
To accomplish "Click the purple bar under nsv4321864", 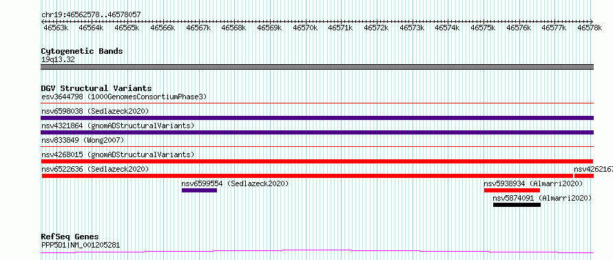I will (x=317, y=132).
